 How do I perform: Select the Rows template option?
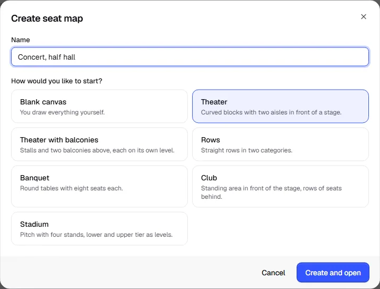click(280, 144)
